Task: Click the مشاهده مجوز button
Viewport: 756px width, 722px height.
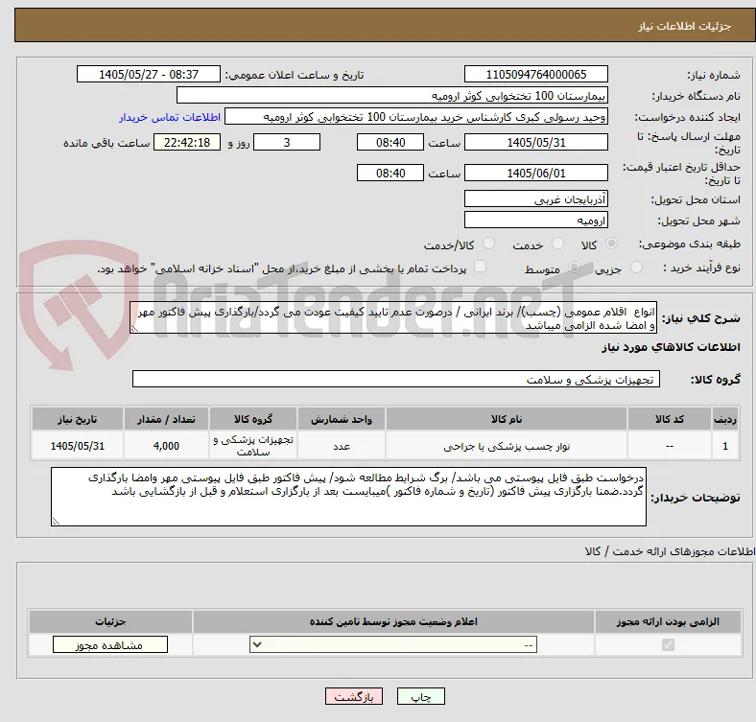Action: pos(110,645)
